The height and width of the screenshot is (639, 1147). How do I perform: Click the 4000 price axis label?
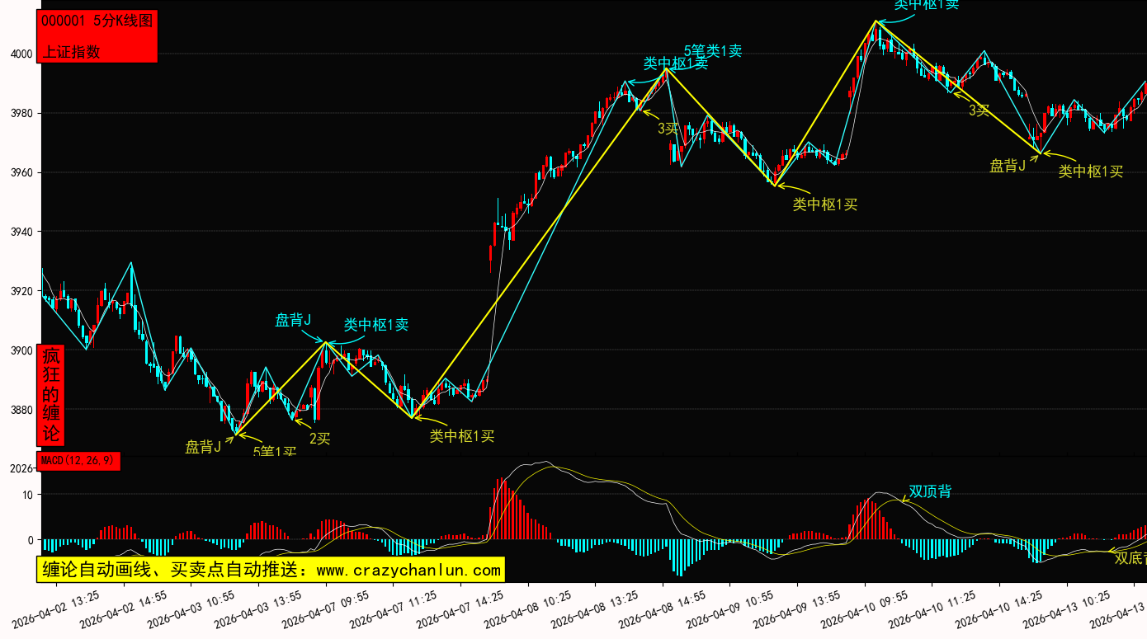pyautogui.click(x=21, y=54)
